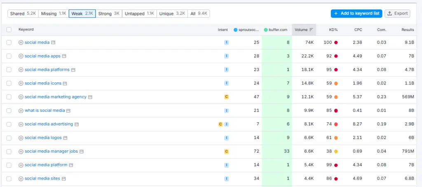Image resolution: width=422 pixels, height=187 pixels.
Task: Expand 'social media logos' with plus icon
Action: (21, 138)
